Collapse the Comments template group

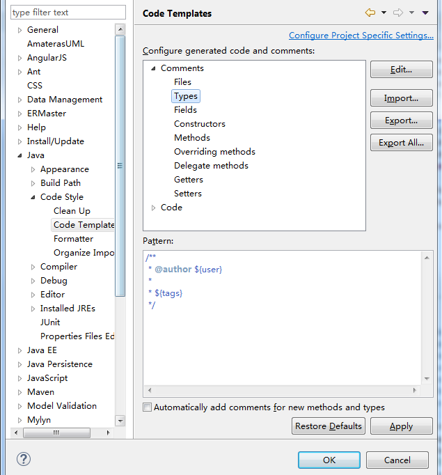pyautogui.click(x=154, y=68)
